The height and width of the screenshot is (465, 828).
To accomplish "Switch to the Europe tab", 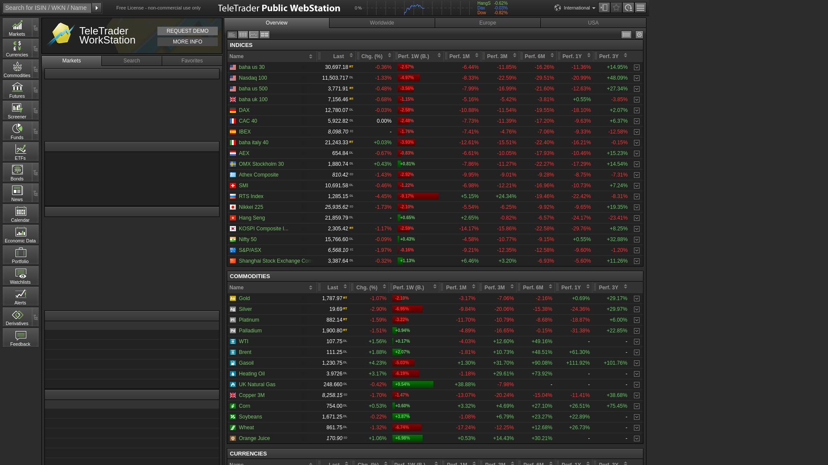I will pyautogui.click(x=487, y=23).
